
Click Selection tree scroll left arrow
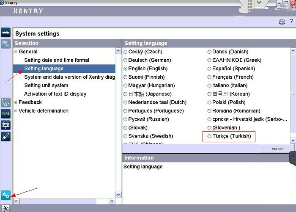coord(16,201)
